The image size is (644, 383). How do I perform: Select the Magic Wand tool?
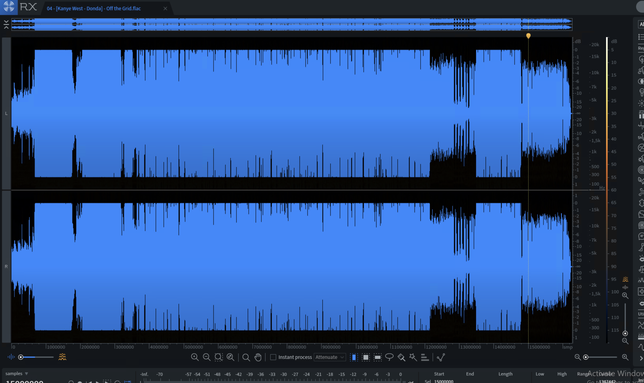pyautogui.click(x=413, y=357)
